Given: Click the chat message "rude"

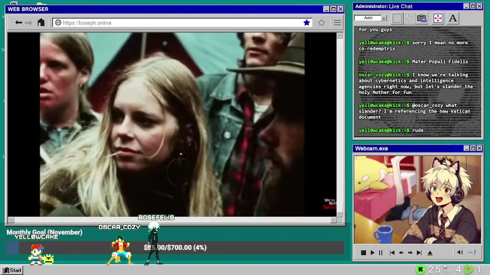Looking at the screenshot, I should click(x=418, y=131).
